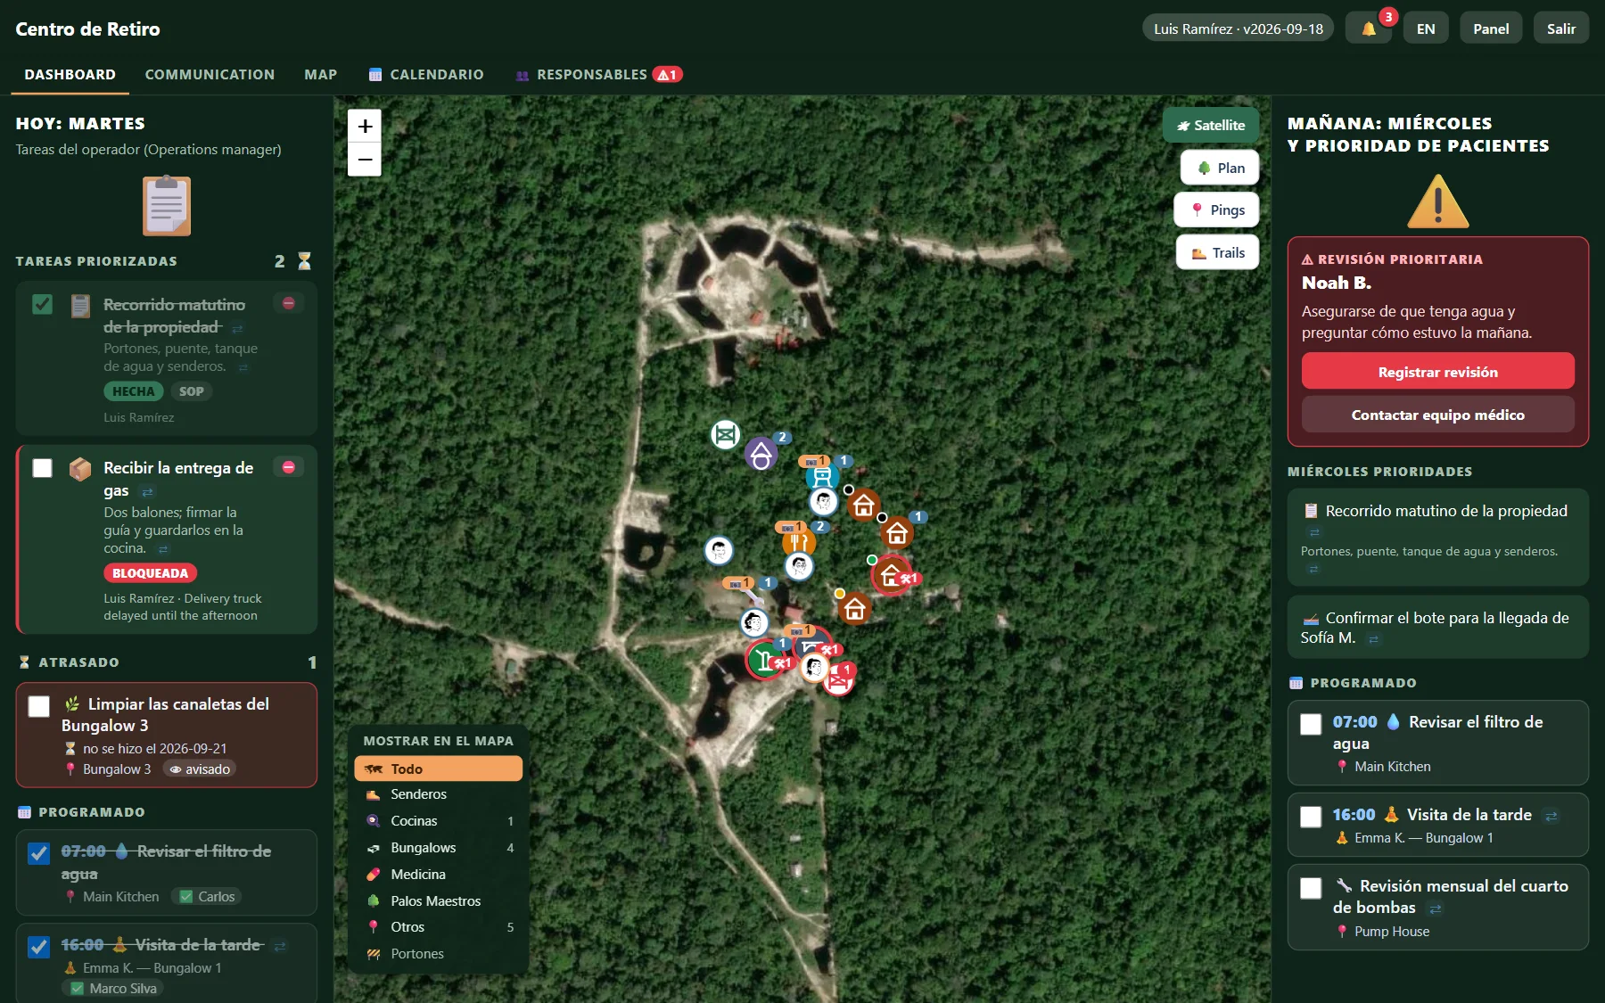Open the notifications bell icon

click(1368, 29)
